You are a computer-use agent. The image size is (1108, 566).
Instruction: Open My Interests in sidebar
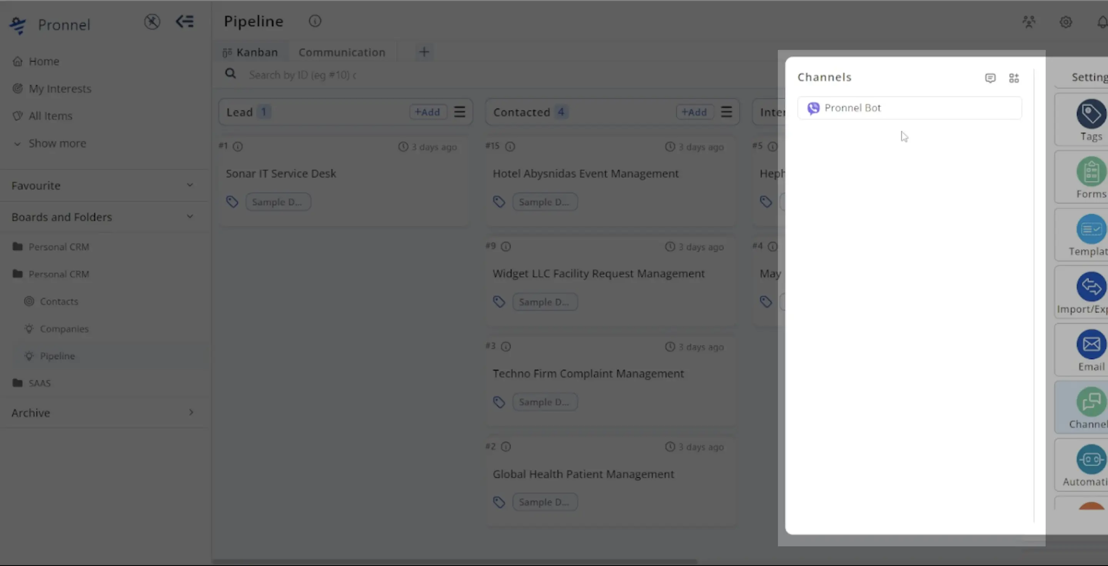coord(52,89)
